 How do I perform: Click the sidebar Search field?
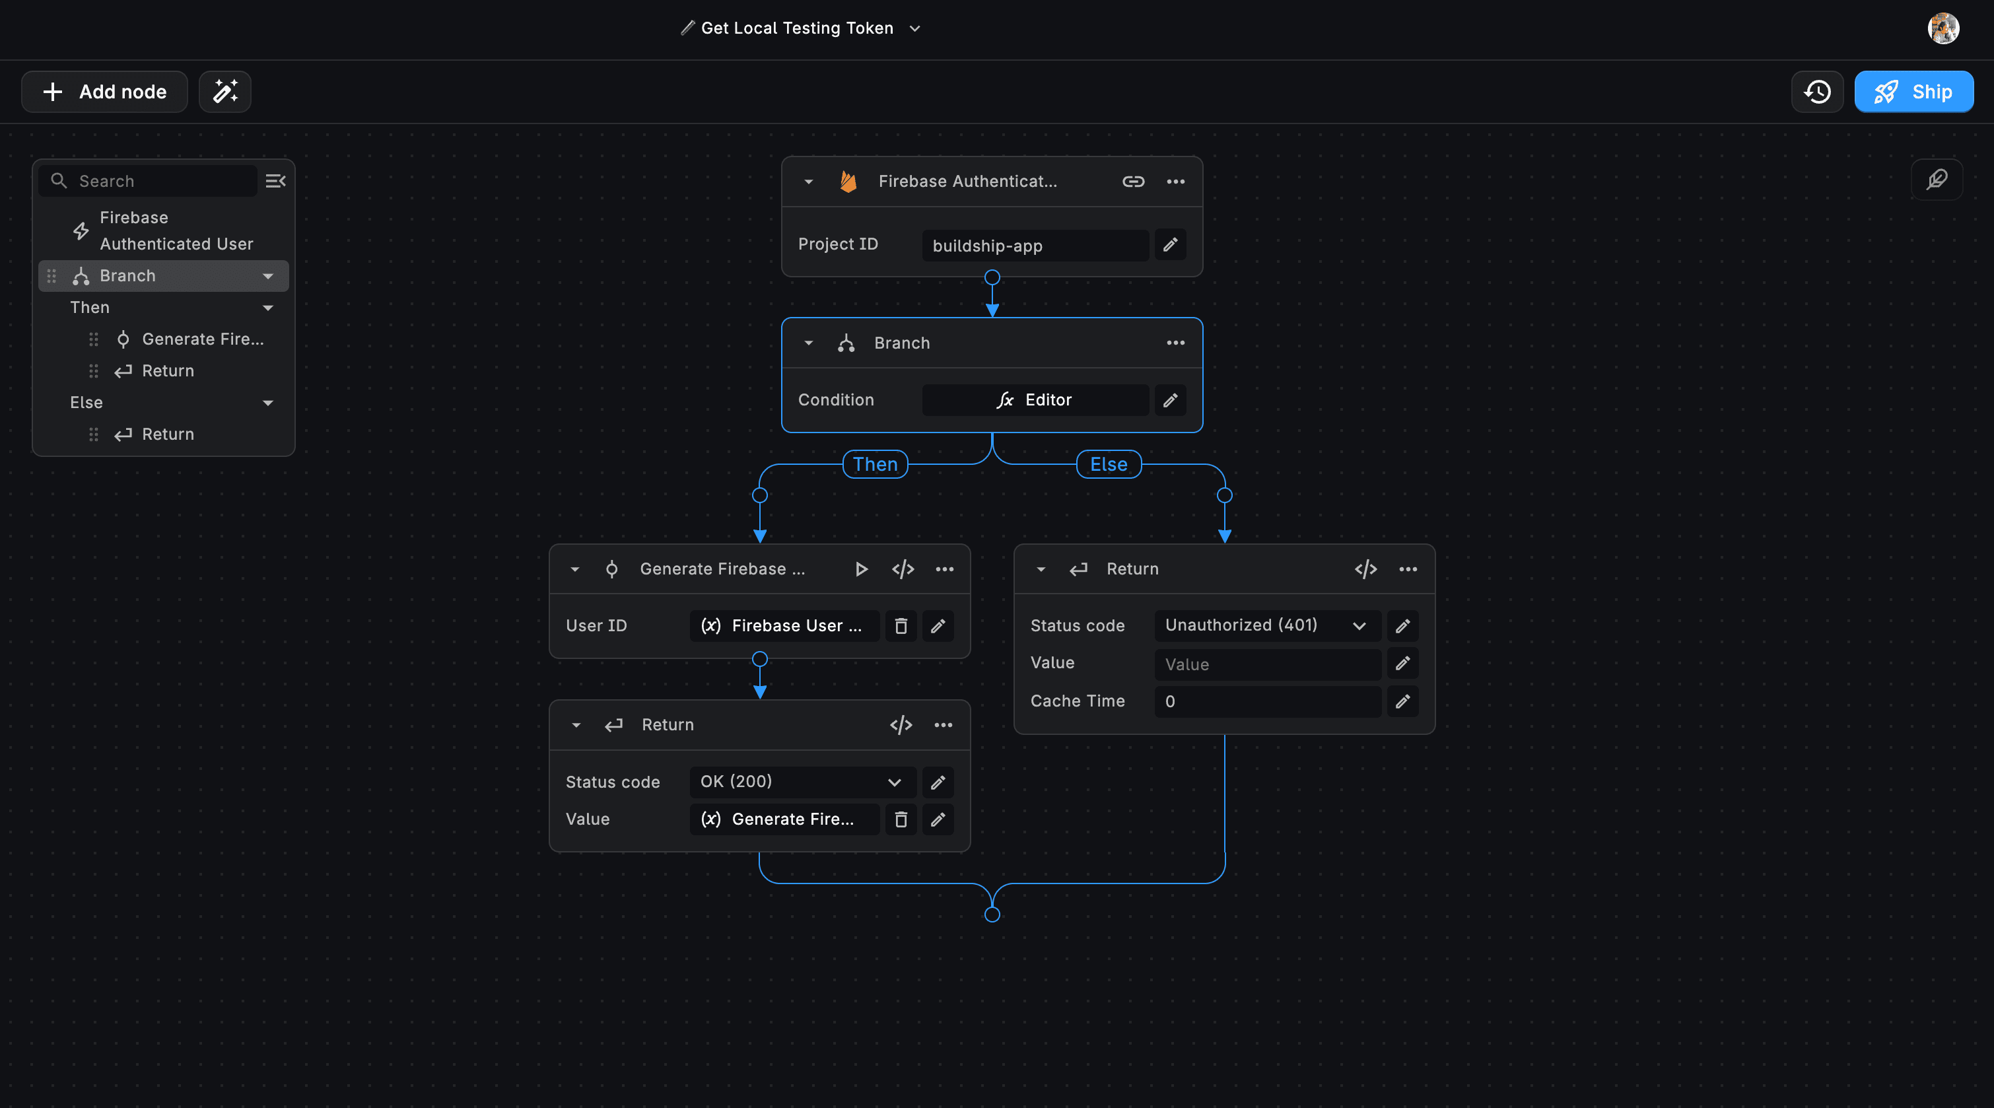click(149, 181)
